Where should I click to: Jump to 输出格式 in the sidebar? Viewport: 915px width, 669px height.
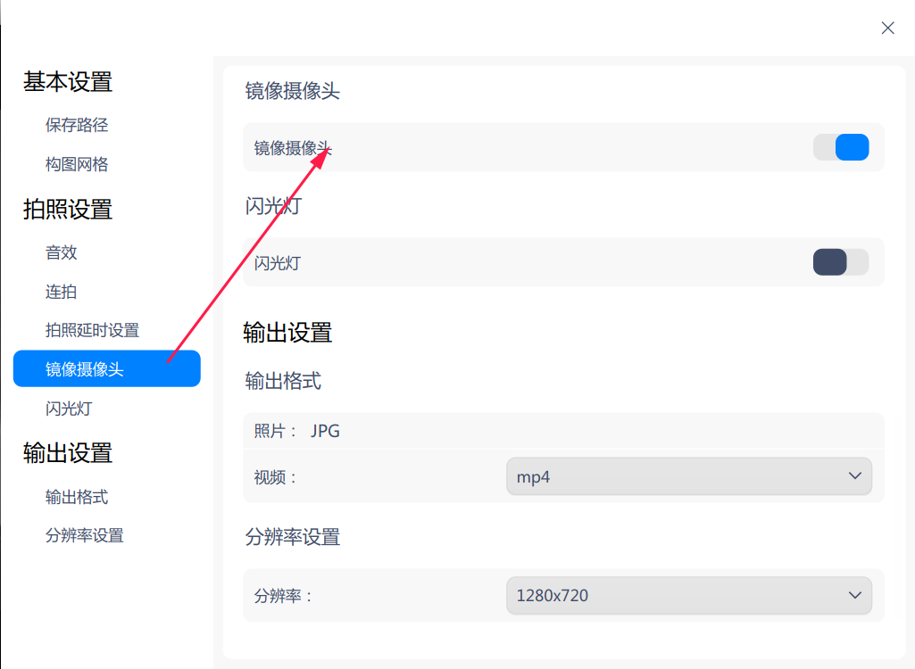tap(77, 497)
